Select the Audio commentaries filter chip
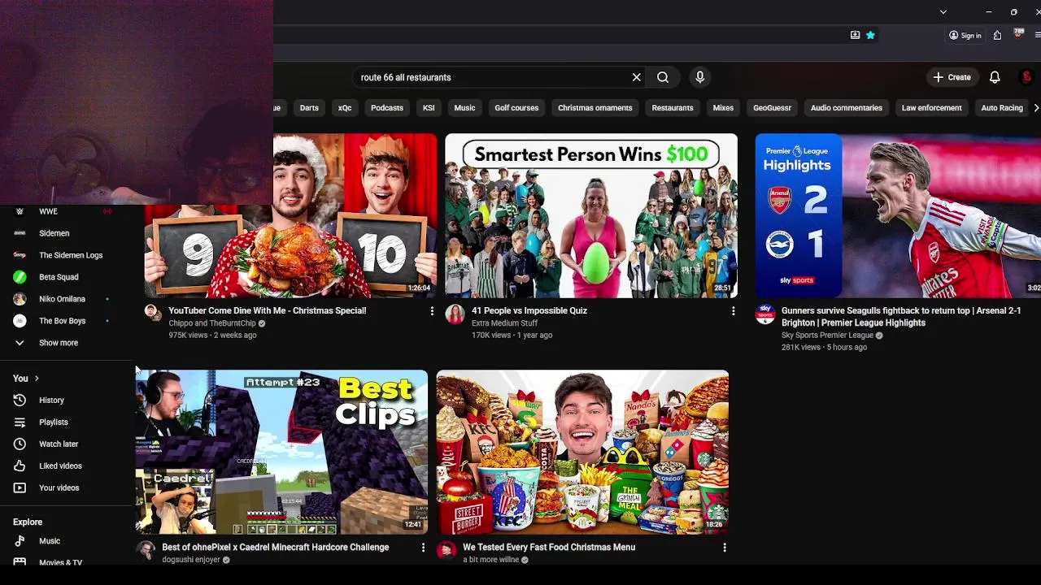The width and height of the screenshot is (1041, 585). point(846,107)
